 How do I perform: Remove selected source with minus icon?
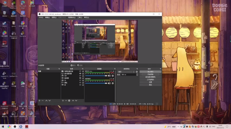66,101
